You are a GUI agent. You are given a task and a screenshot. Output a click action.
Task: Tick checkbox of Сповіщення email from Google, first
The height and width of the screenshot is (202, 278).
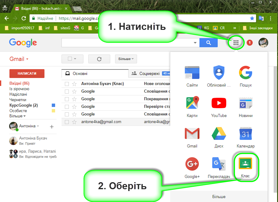(x=67, y=91)
